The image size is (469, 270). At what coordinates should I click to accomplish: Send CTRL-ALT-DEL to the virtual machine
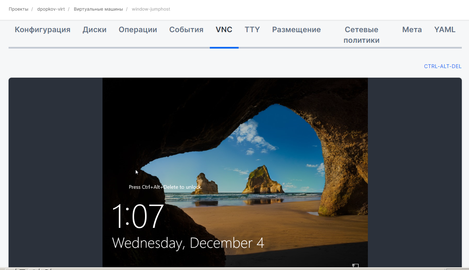tap(443, 66)
